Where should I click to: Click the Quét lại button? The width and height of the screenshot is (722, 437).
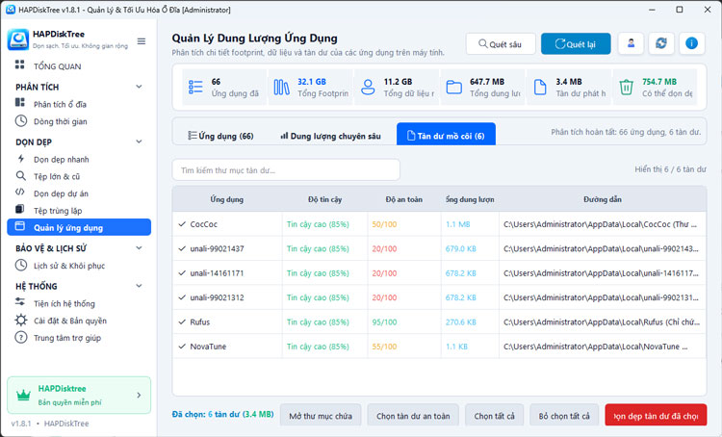576,43
